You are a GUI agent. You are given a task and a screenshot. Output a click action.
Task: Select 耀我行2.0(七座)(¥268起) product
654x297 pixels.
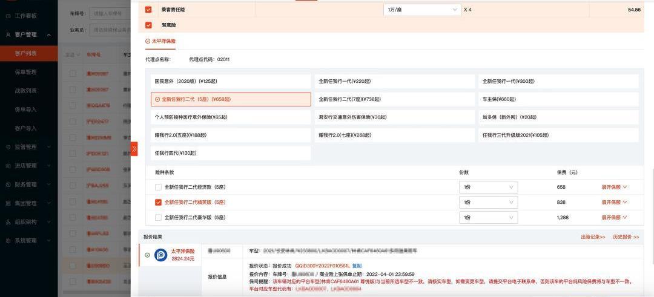tap(395, 135)
